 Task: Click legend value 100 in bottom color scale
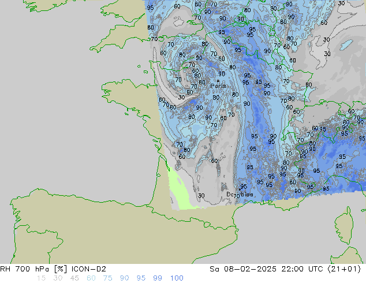pos(177,278)
